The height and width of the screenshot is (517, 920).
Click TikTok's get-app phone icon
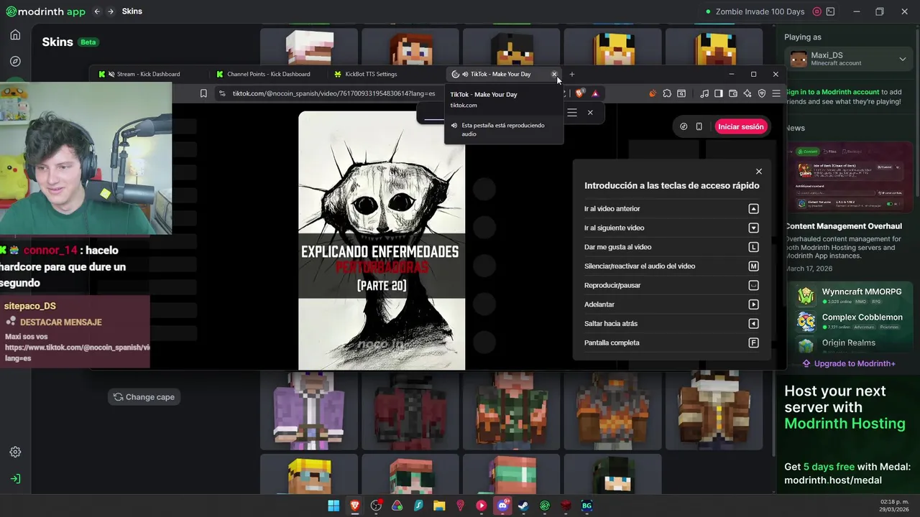coord(699,126)
